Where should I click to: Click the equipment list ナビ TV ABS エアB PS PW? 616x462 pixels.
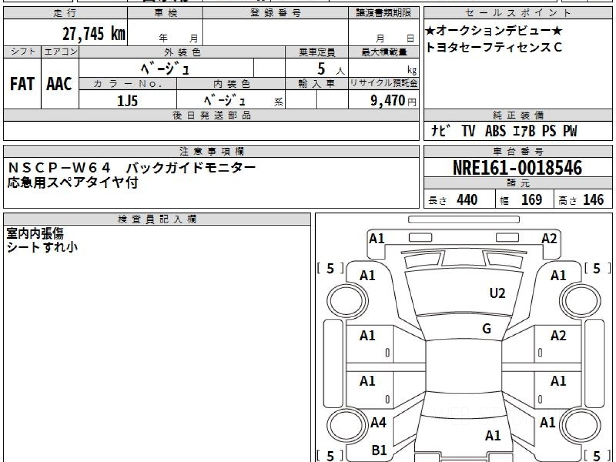click(x=504, y=131)
